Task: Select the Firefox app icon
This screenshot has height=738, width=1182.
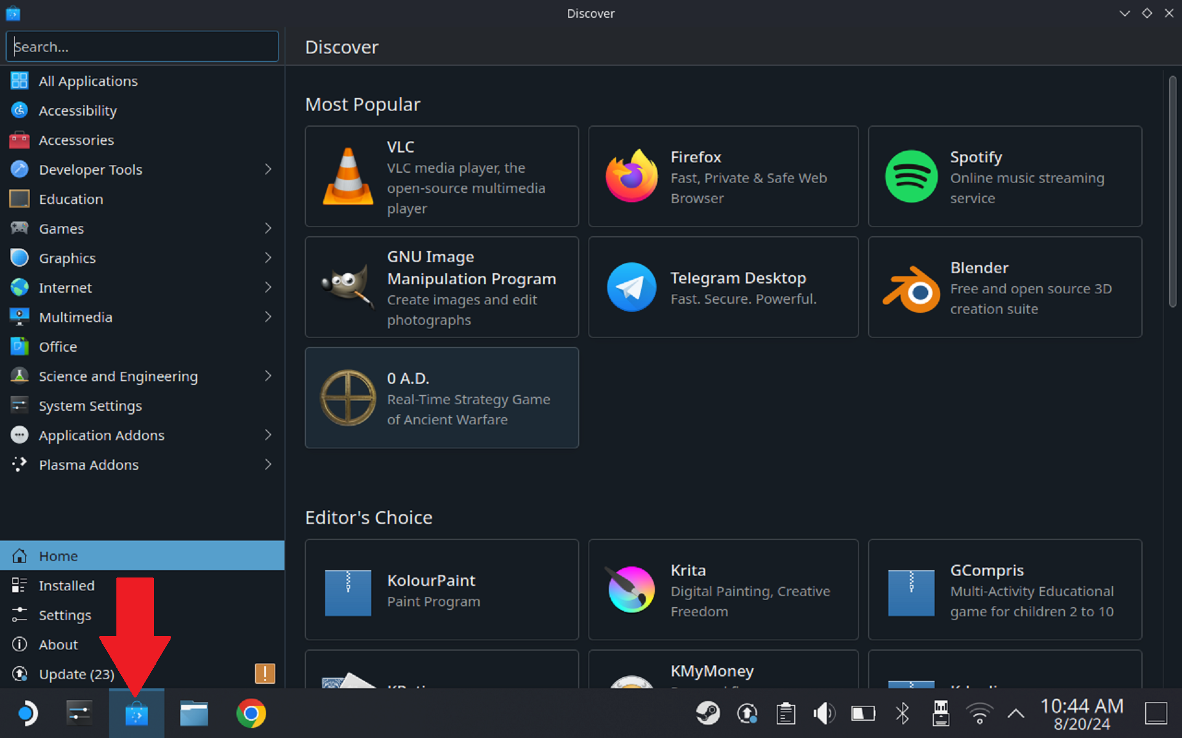Action: tap(631, 177)
